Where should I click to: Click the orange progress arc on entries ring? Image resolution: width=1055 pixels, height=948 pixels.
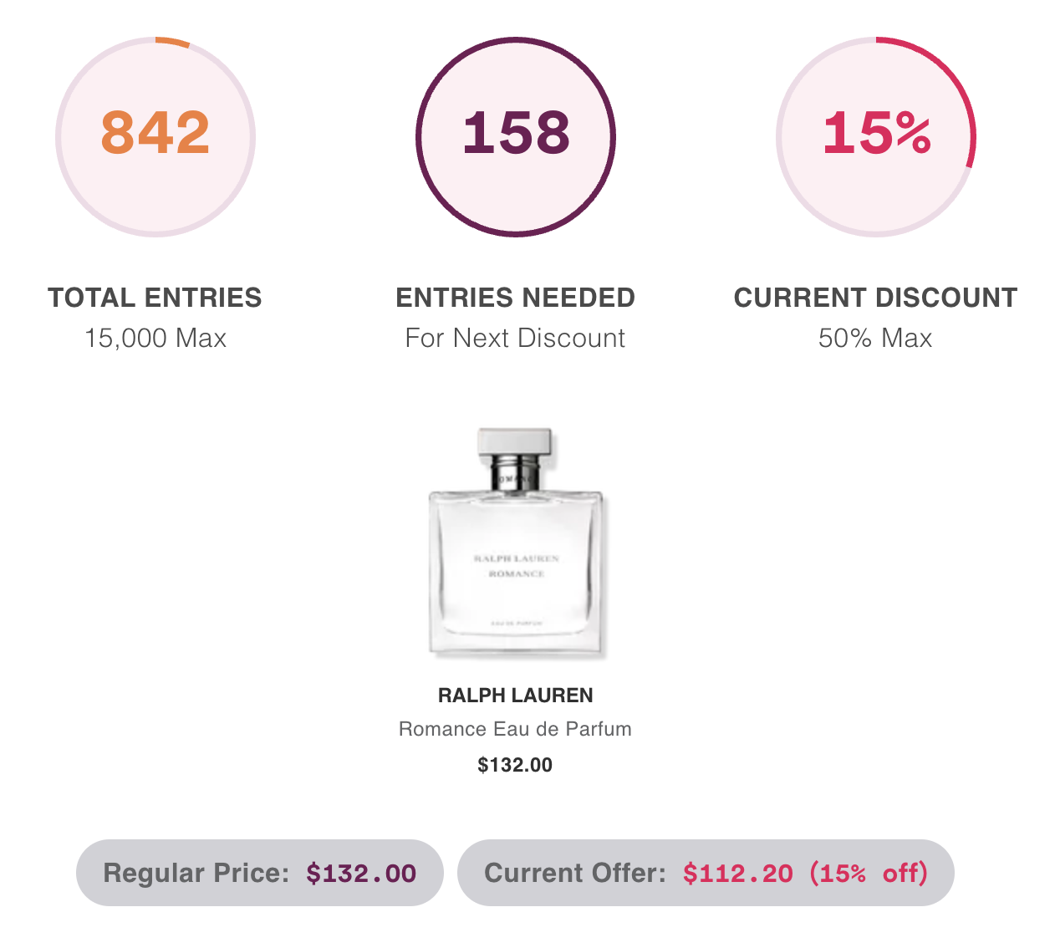tap(173, 41)
